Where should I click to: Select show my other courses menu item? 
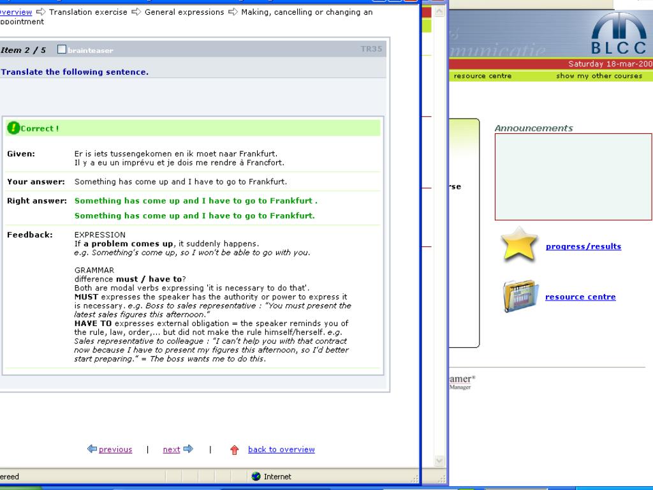point(599,76)
